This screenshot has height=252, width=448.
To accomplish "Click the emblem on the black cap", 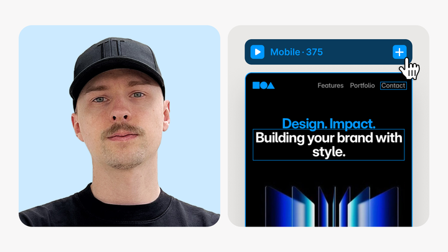I will click(x=111, y=49).
